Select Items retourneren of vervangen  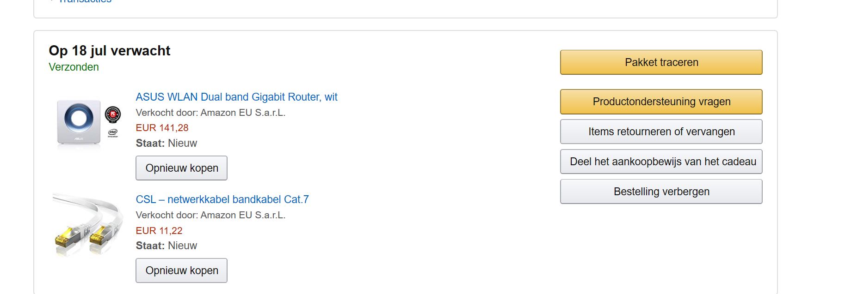pyautogui.click(x=661, y=132)
